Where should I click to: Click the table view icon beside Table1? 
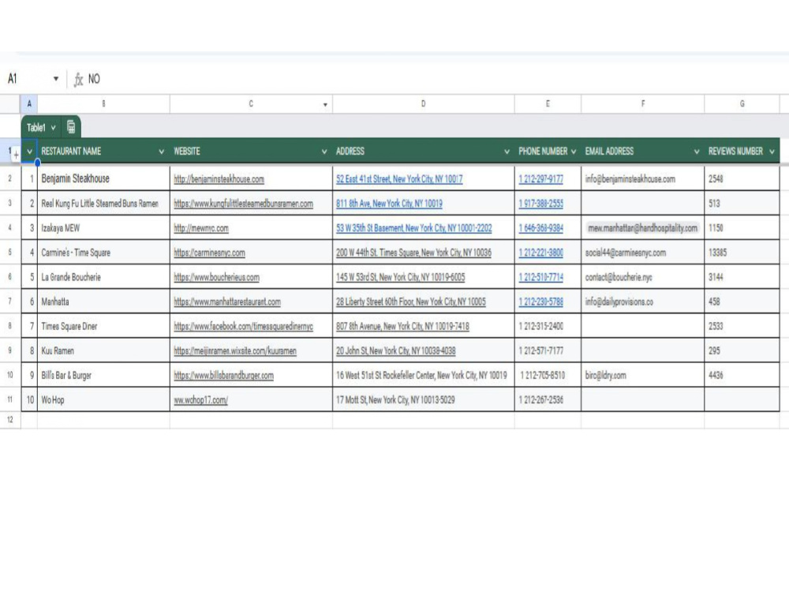pyautogui.click(x=71, y=127)
